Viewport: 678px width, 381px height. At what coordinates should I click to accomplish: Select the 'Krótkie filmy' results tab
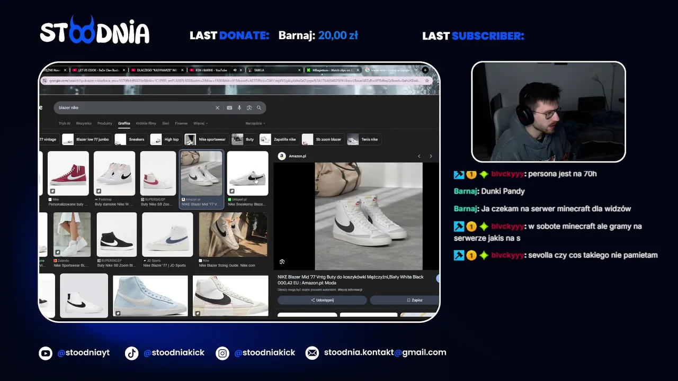(x=146, y=123)
